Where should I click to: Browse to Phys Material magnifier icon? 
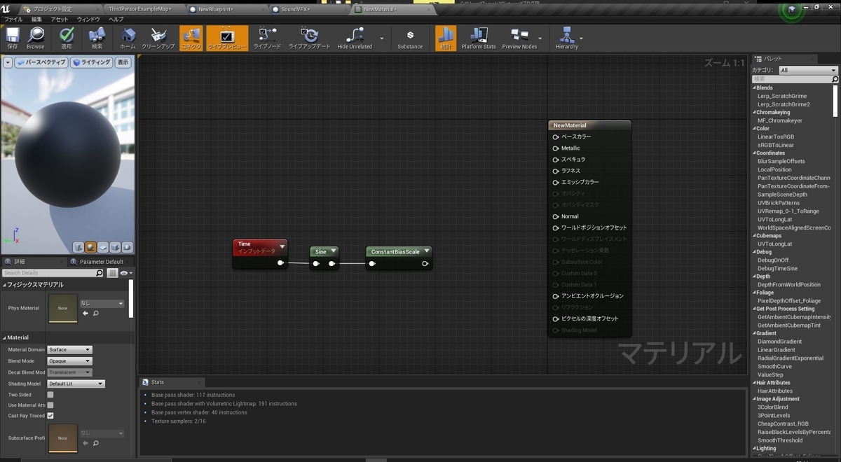pyautogui.click(x=95, y=314)
